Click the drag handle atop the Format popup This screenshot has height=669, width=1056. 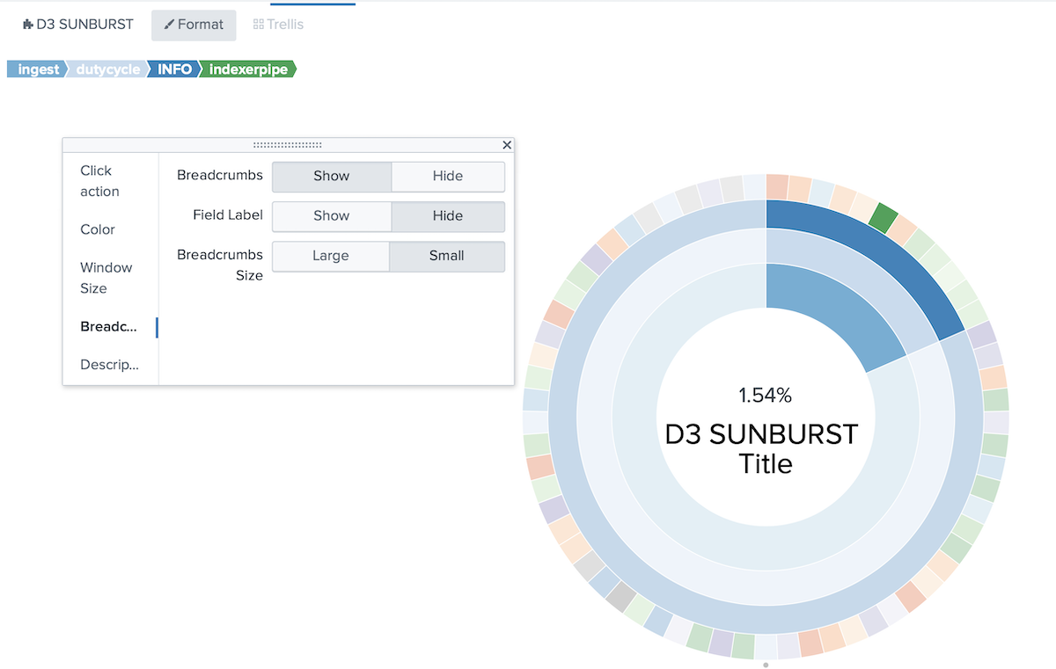[x=287, y=143]
